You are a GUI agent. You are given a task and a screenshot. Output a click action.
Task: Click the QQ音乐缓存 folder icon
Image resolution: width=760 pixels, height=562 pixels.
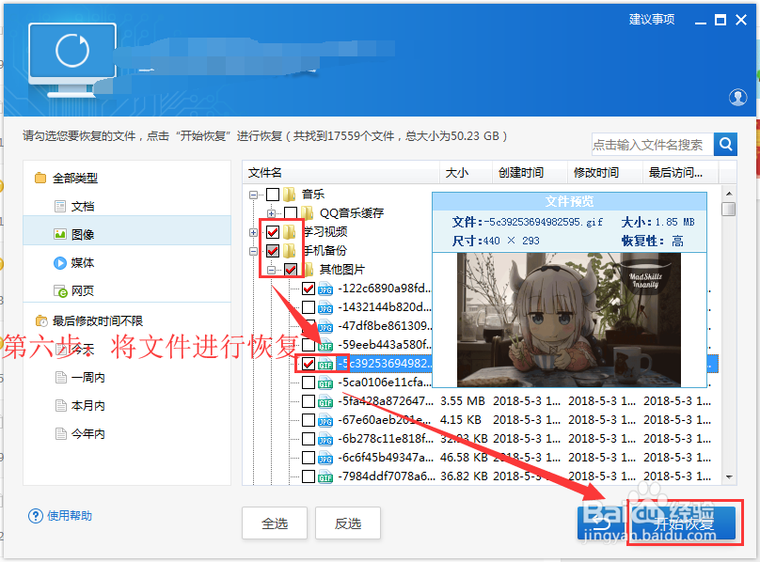point(307,212)
